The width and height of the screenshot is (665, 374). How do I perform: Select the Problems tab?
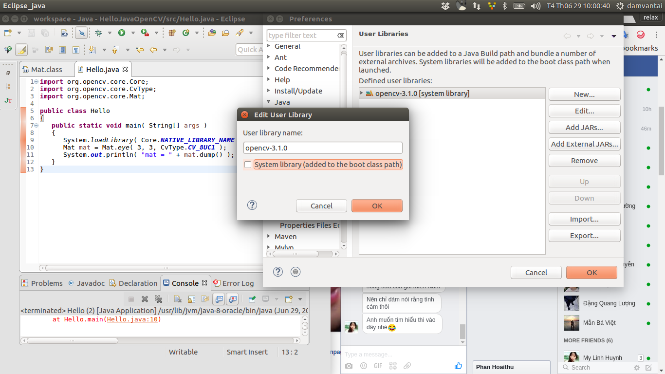(x=42, y=283)
